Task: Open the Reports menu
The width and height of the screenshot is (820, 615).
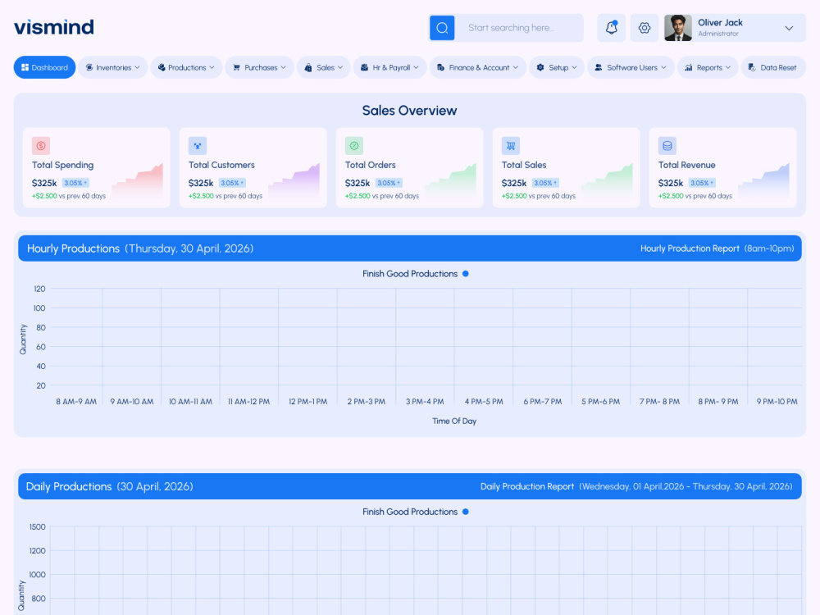Action: [x=708, y=67]
